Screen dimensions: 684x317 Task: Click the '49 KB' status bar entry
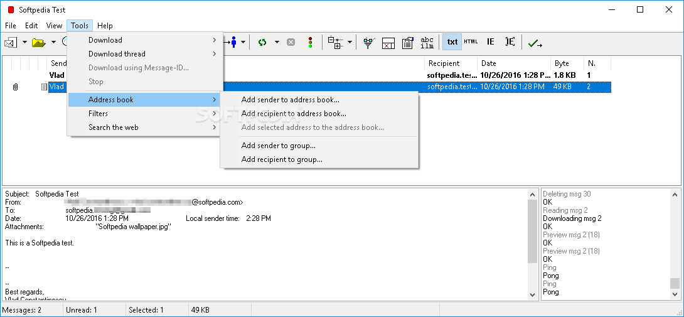click(200, 310)
